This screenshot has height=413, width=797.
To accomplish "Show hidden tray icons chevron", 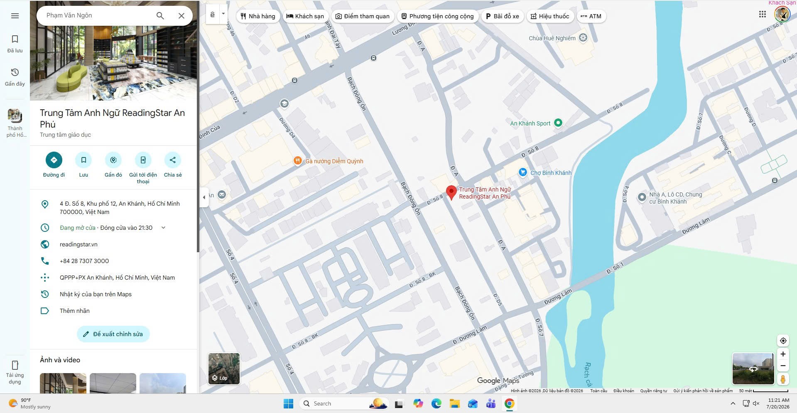I will click(733, 403).
